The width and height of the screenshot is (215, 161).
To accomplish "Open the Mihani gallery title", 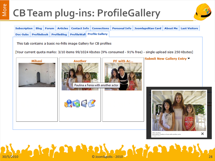I will tap(37, 61).
